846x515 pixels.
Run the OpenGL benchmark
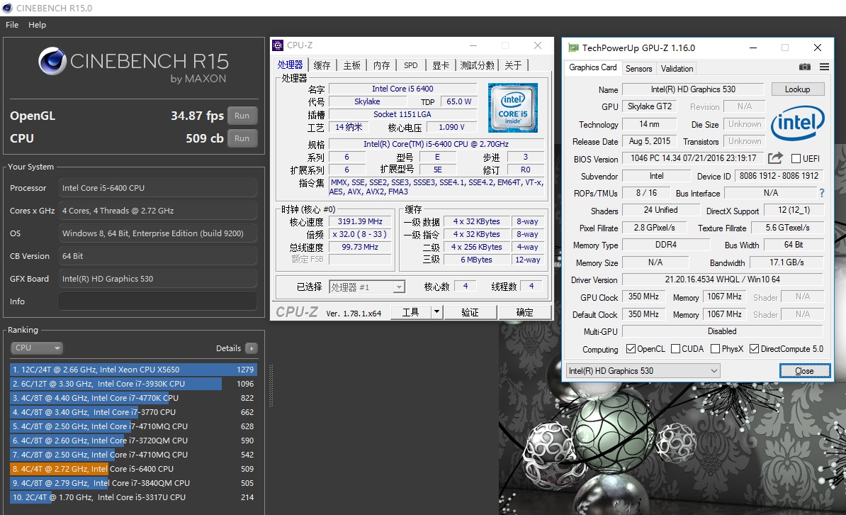click(x=242, y=116)
